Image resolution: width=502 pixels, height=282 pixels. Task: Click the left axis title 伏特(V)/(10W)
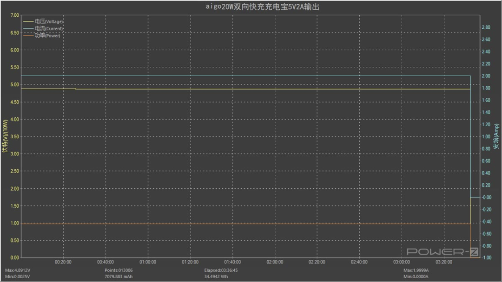5,136
